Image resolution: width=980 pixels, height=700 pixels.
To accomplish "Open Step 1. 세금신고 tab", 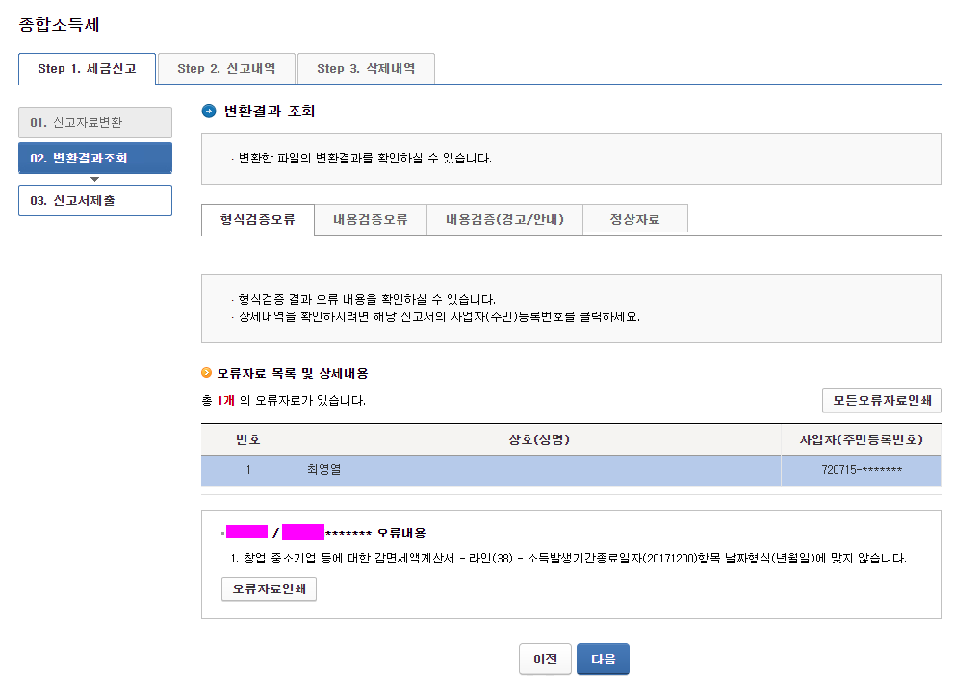I will [x=87, y=69].
